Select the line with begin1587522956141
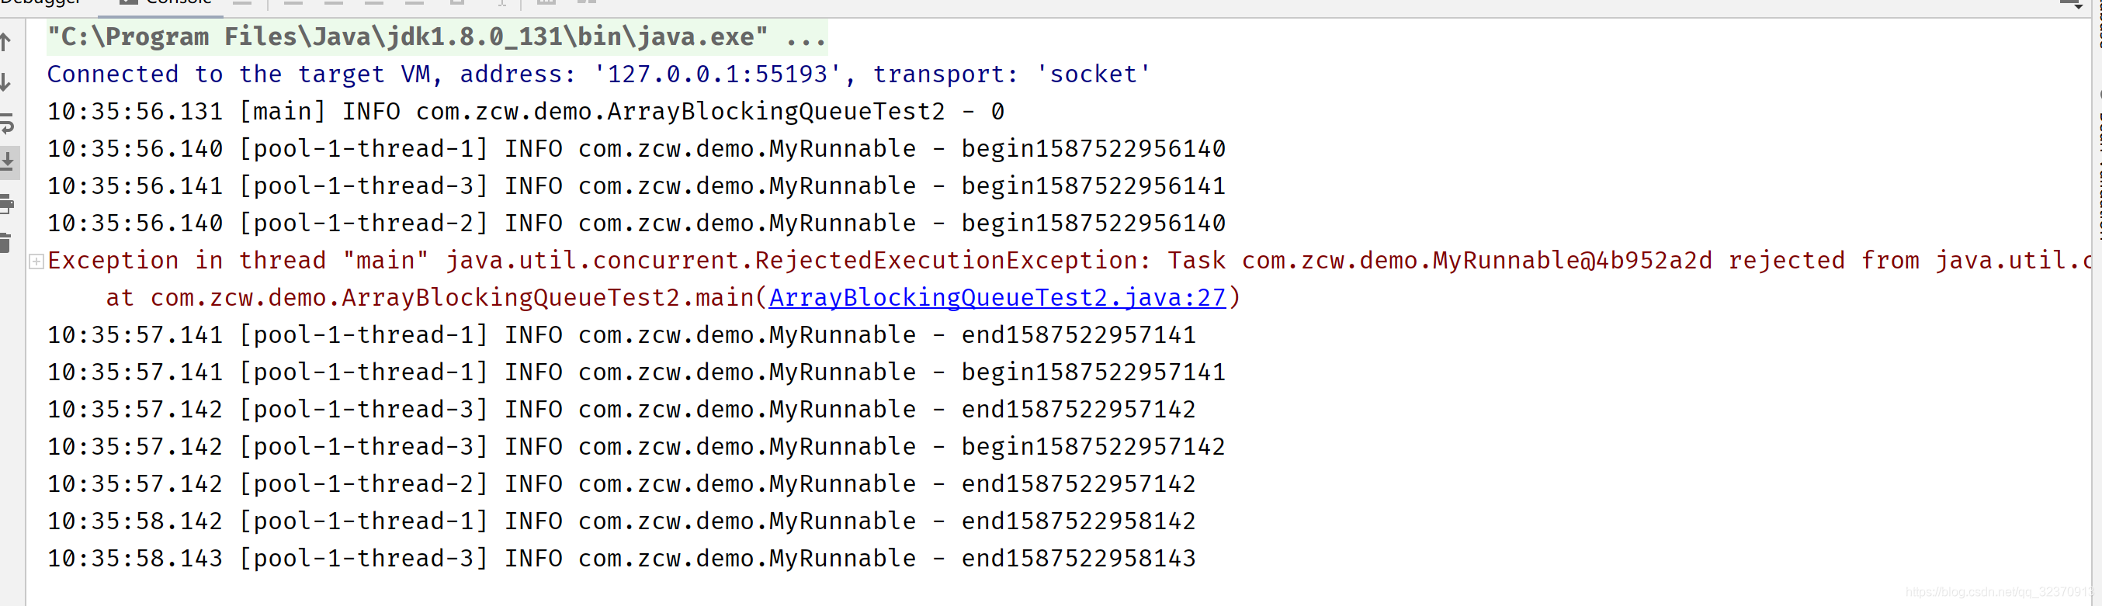2102x606 pixels. coord(636,186)
